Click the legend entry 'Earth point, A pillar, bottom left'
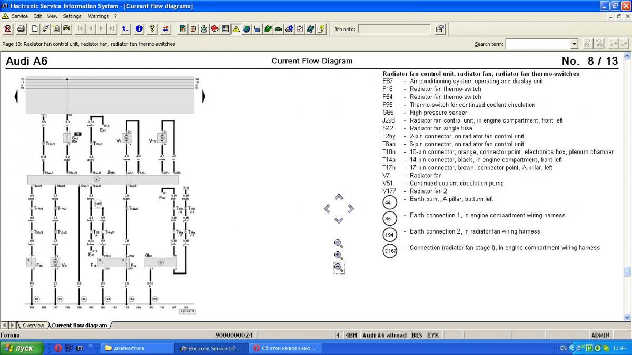The image size is (632, 355). point(451,199)
